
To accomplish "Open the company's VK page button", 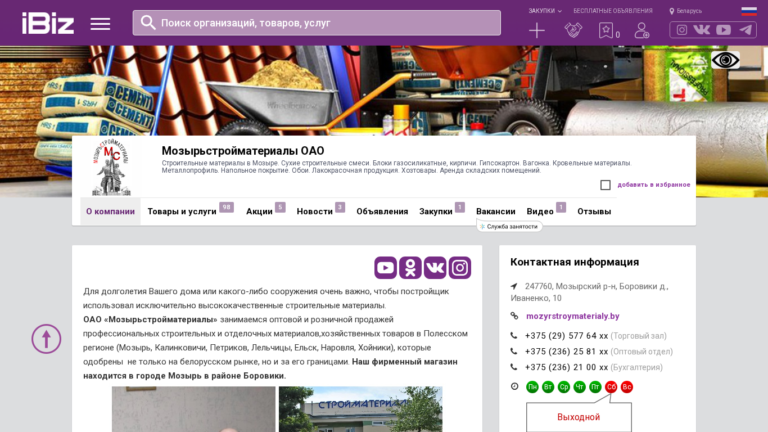I will (x=435, y=268).
